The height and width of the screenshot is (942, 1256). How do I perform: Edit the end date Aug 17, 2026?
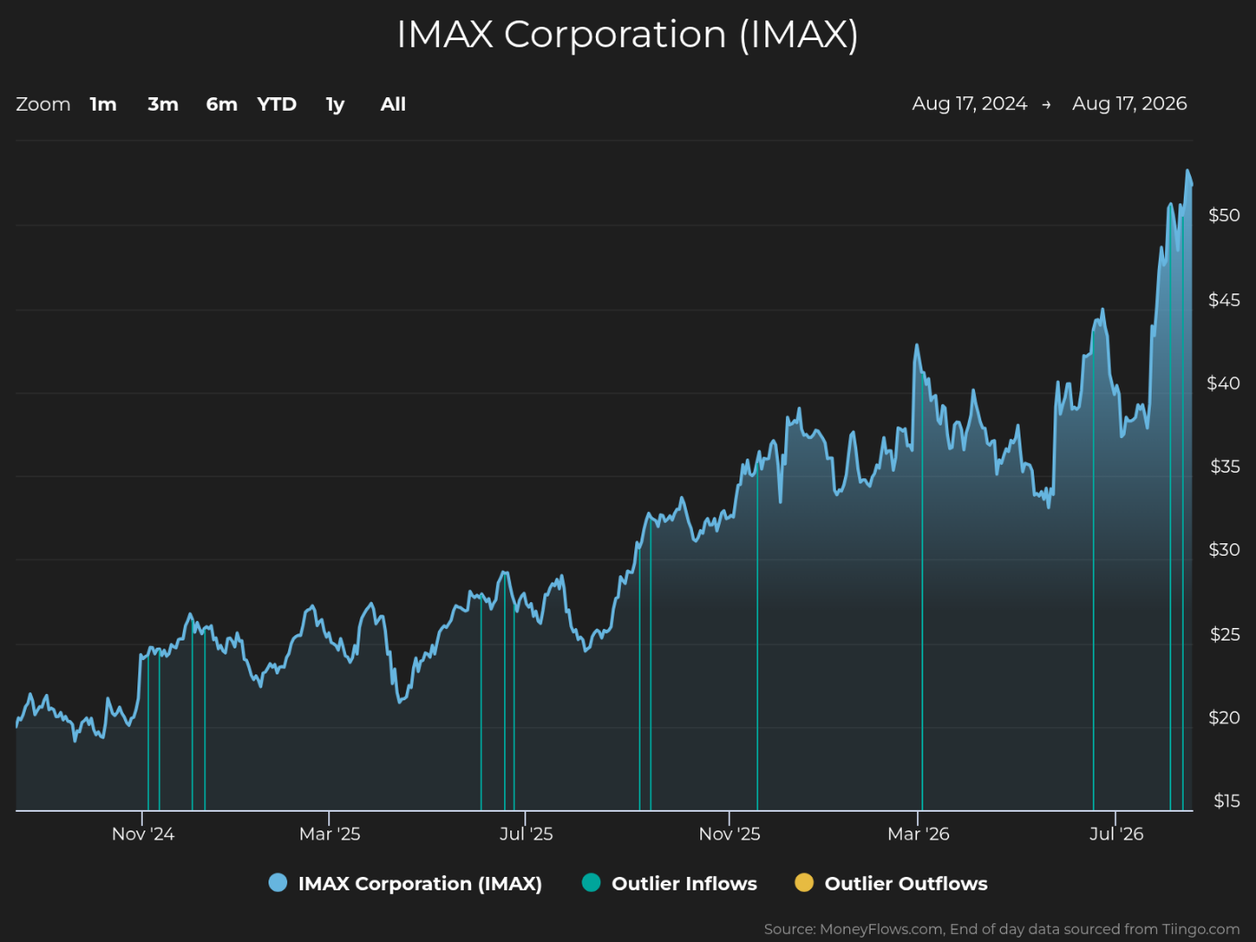pos(1129,103)
